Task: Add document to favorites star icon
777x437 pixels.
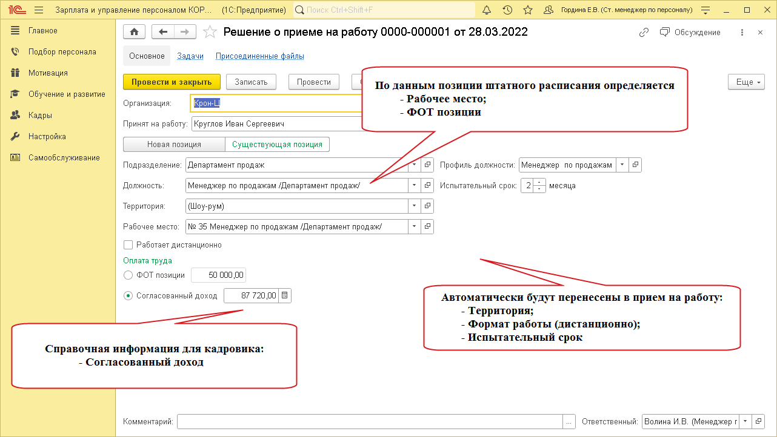Action: pyautogui.click(x=210, y=32)
